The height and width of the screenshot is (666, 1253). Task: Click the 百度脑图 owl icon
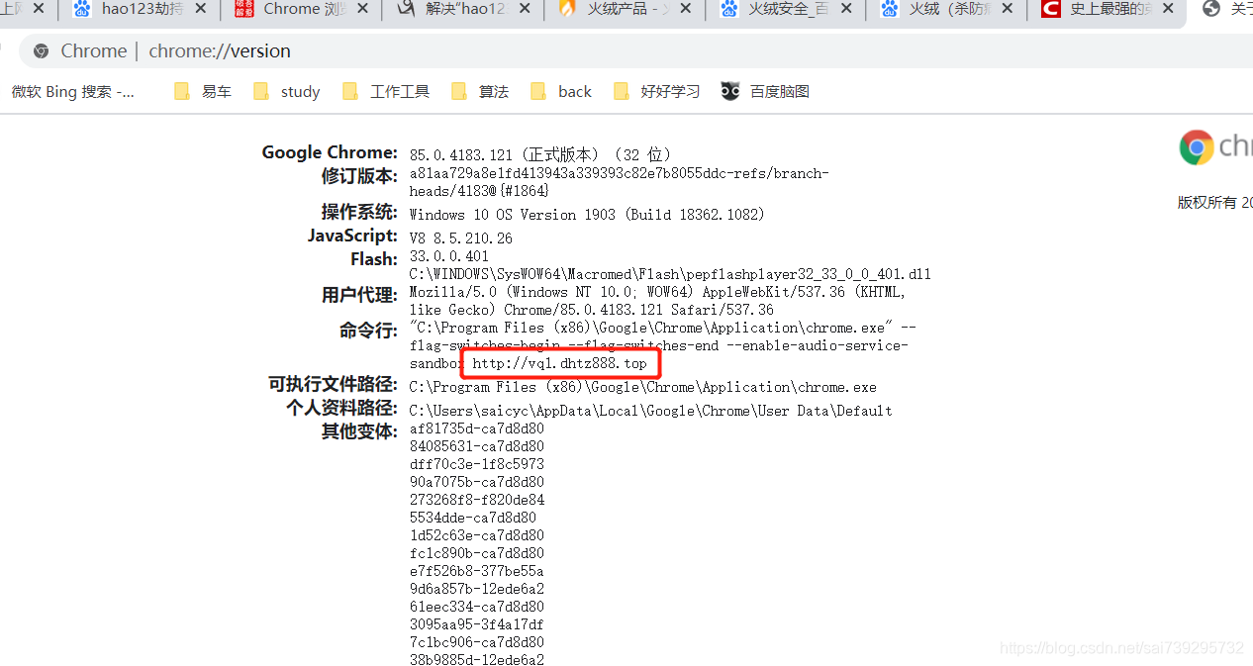[730, 91]
